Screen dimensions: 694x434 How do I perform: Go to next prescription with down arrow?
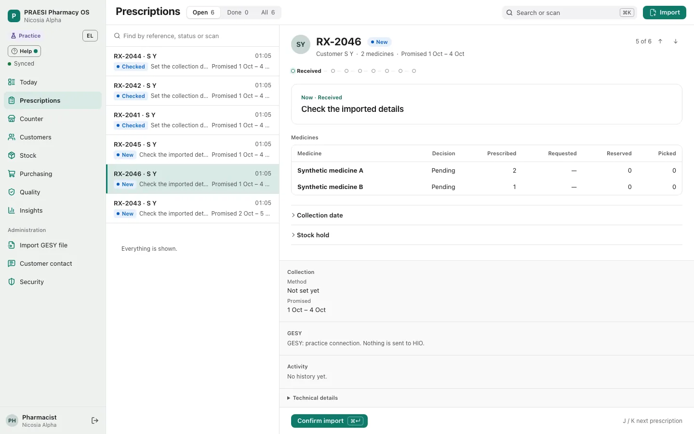click(676, 41)
